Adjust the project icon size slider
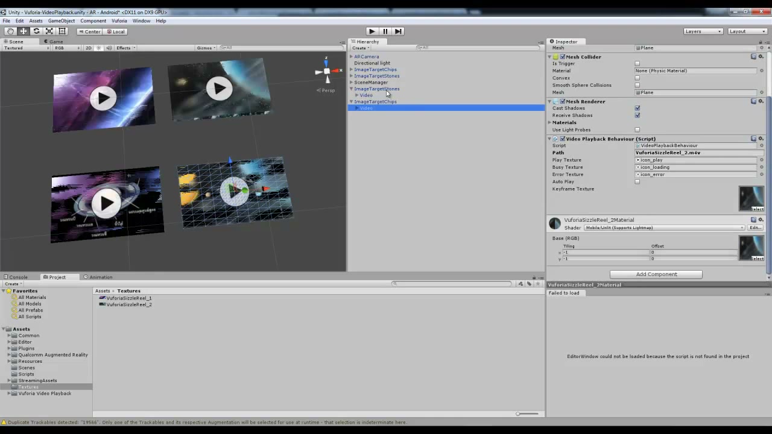Image resolution: width=772 pixels, height=434 pixels. pos(527,414)
